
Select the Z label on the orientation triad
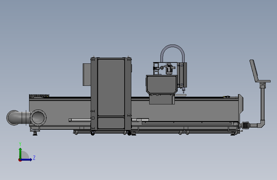click(34, 158)
